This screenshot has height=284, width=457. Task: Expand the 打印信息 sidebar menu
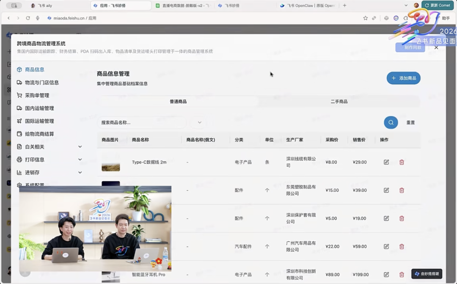(80, 160)
